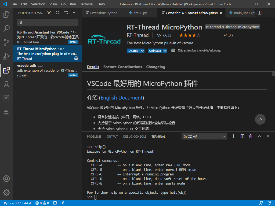Switch to sht30.py editor tab

tap(141, 13)
